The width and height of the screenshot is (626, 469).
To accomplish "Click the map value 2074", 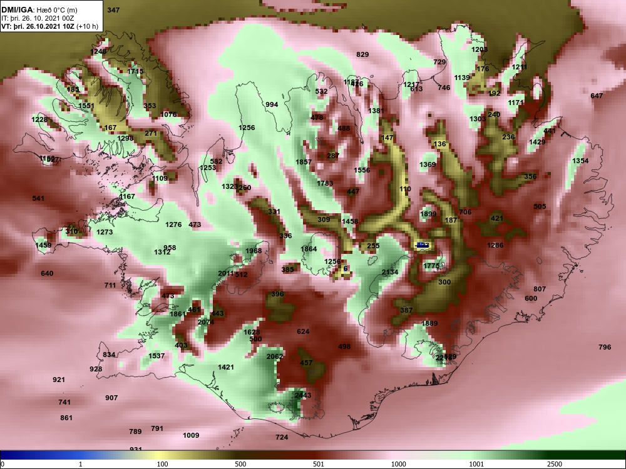I will pos(206,322).
